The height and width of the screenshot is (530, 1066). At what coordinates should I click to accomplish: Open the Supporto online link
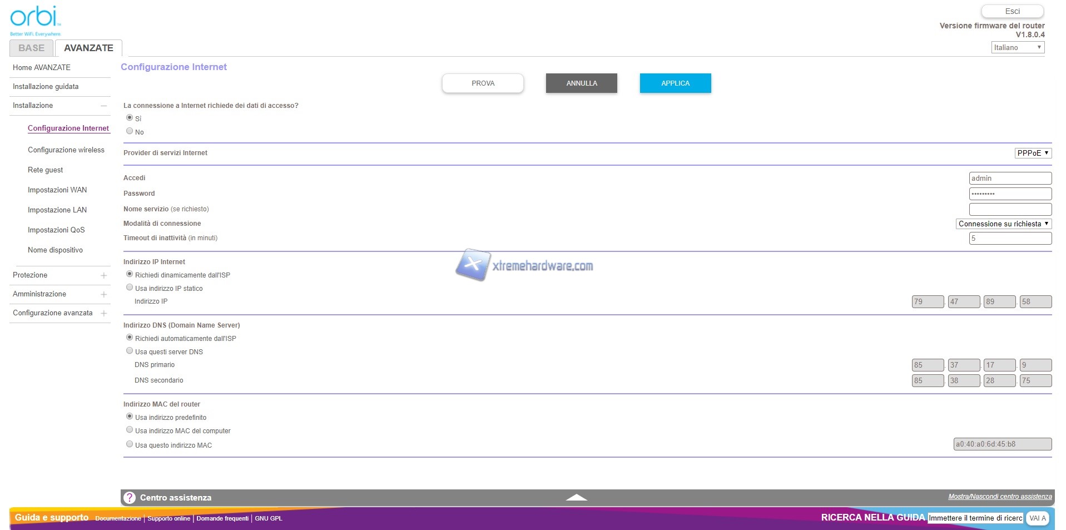point(168,518)
